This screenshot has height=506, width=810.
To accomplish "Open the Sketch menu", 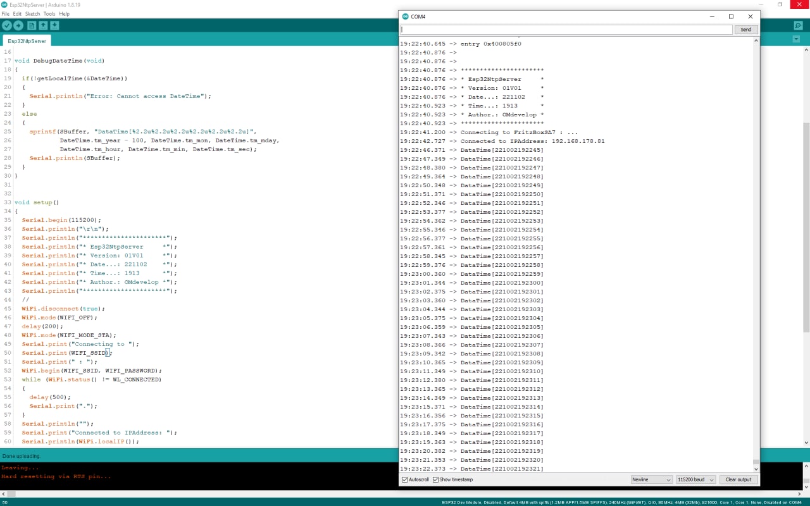I will pos(32,14).
